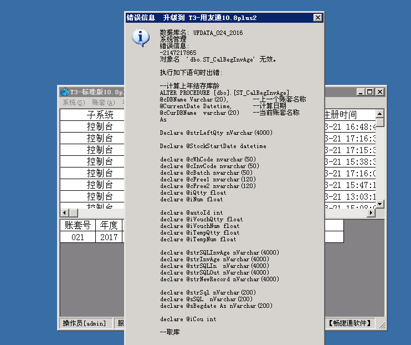Minimize the T3-标准版 background window

[361, 92]
